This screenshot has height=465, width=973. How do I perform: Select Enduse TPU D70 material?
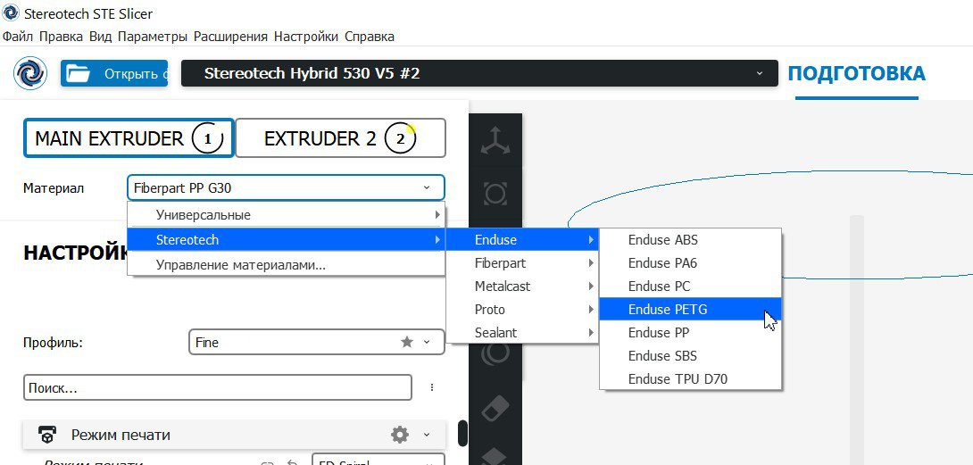click(690, 378)
